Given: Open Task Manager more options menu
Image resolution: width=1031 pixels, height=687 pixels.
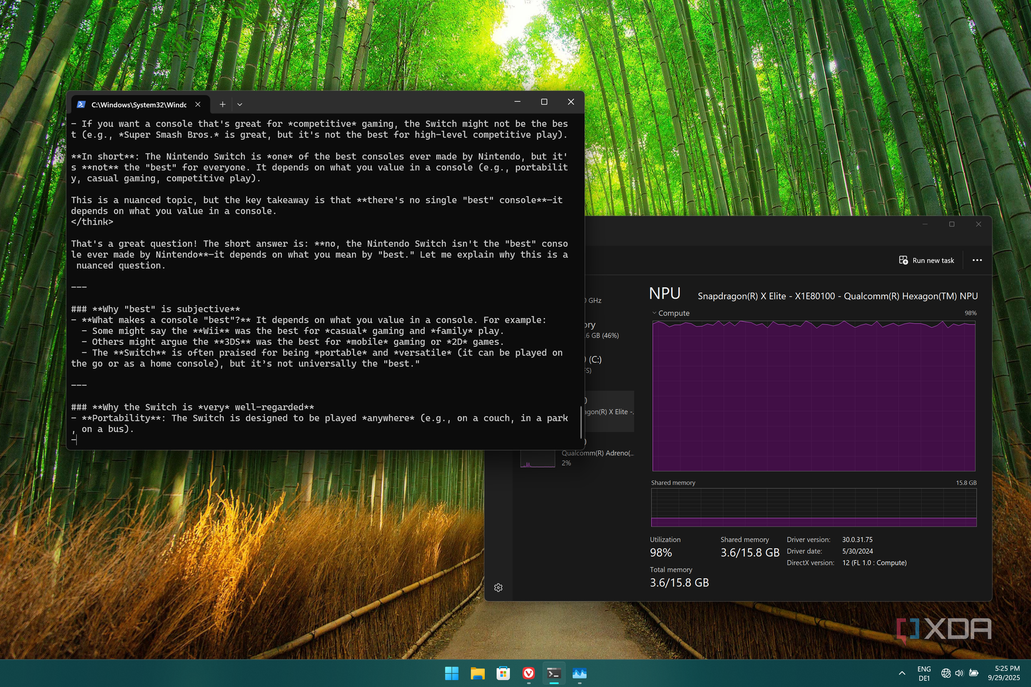Looking at the screenshot, I should (977, 260).
